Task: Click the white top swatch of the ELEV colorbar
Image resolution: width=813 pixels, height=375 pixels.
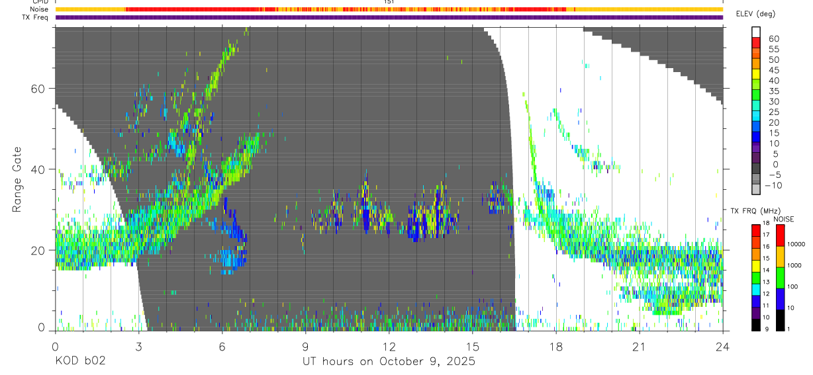Action: tap(756, 32)
